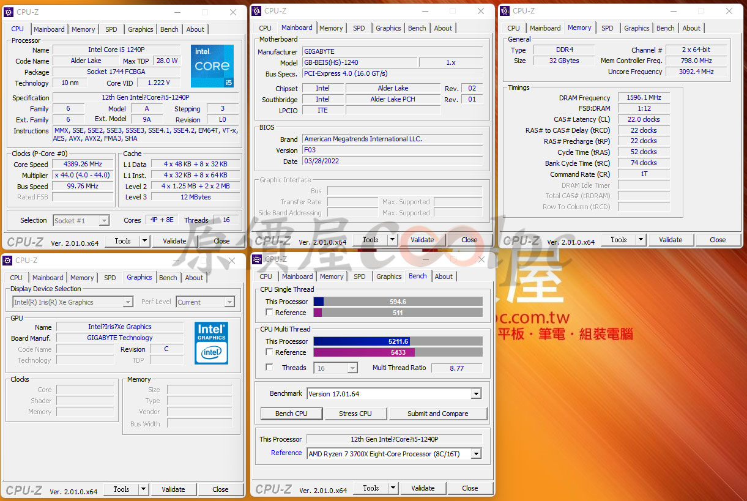Click the CPU-Z title bar icon in the processor window
Image resolution: width=747 pixels, height=501 pixels.
pyautogui.click(x=9, y=12)
